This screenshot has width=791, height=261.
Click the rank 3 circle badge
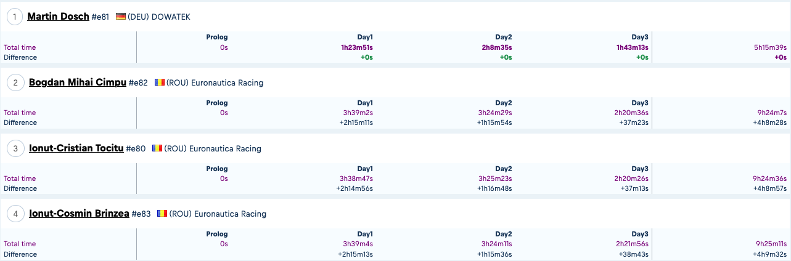15,148
